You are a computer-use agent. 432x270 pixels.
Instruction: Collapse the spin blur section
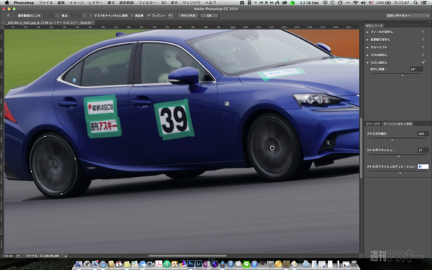367,63
